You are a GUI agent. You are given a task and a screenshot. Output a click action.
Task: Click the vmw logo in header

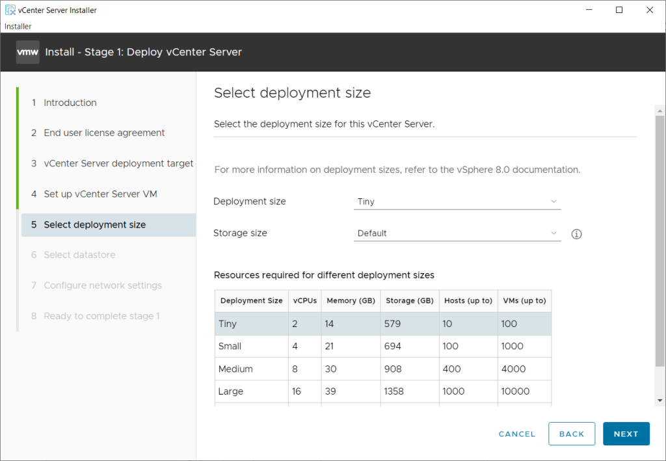click(x=28, y=52)
